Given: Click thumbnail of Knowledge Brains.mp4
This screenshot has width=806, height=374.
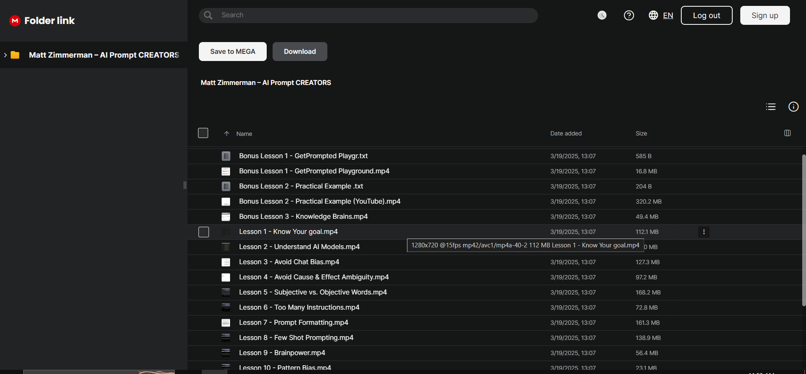Looking at the screenshot, I should click(226, 217).
